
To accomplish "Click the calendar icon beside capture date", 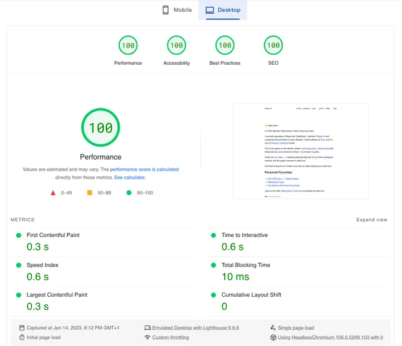I will [22, 328].
